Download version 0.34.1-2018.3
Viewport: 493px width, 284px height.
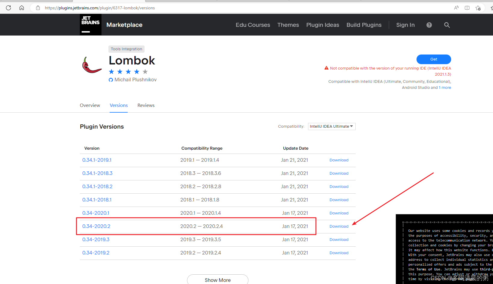(339, 173)
